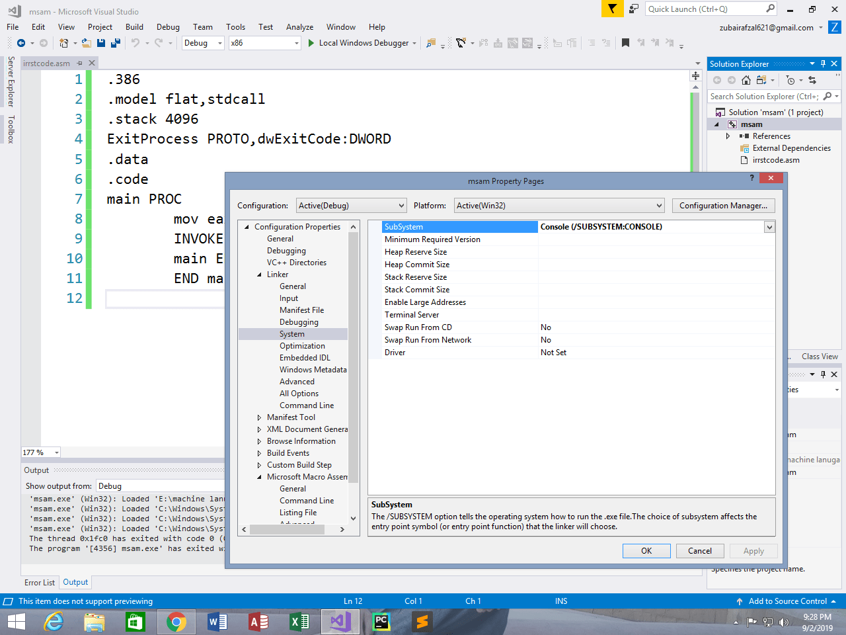This screenshot has width=846, height=635.
Task: Click the Solution Explorer Home icon
Action: click(x=746, y=80)
